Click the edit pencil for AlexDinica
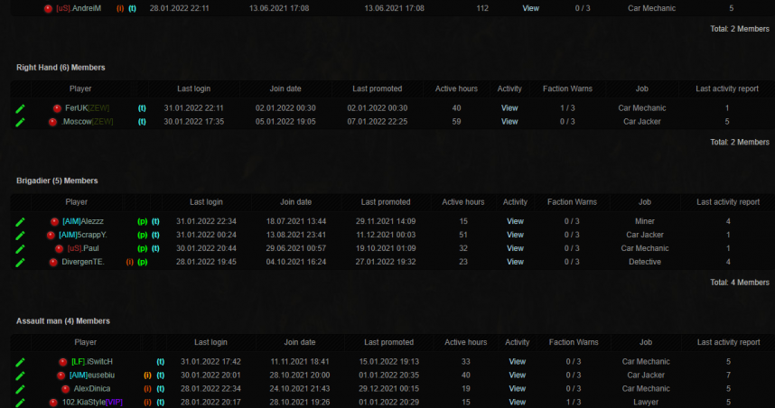 point(20,389)
